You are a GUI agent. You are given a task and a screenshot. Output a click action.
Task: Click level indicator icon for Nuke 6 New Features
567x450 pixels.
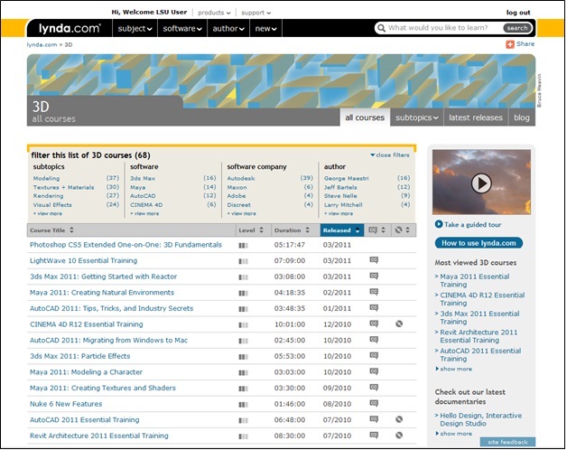pyautogui.click(x=244, y=405)
